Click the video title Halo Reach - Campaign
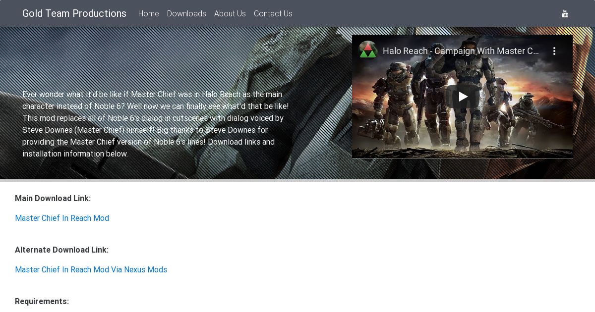 click(x=461, y=51)
